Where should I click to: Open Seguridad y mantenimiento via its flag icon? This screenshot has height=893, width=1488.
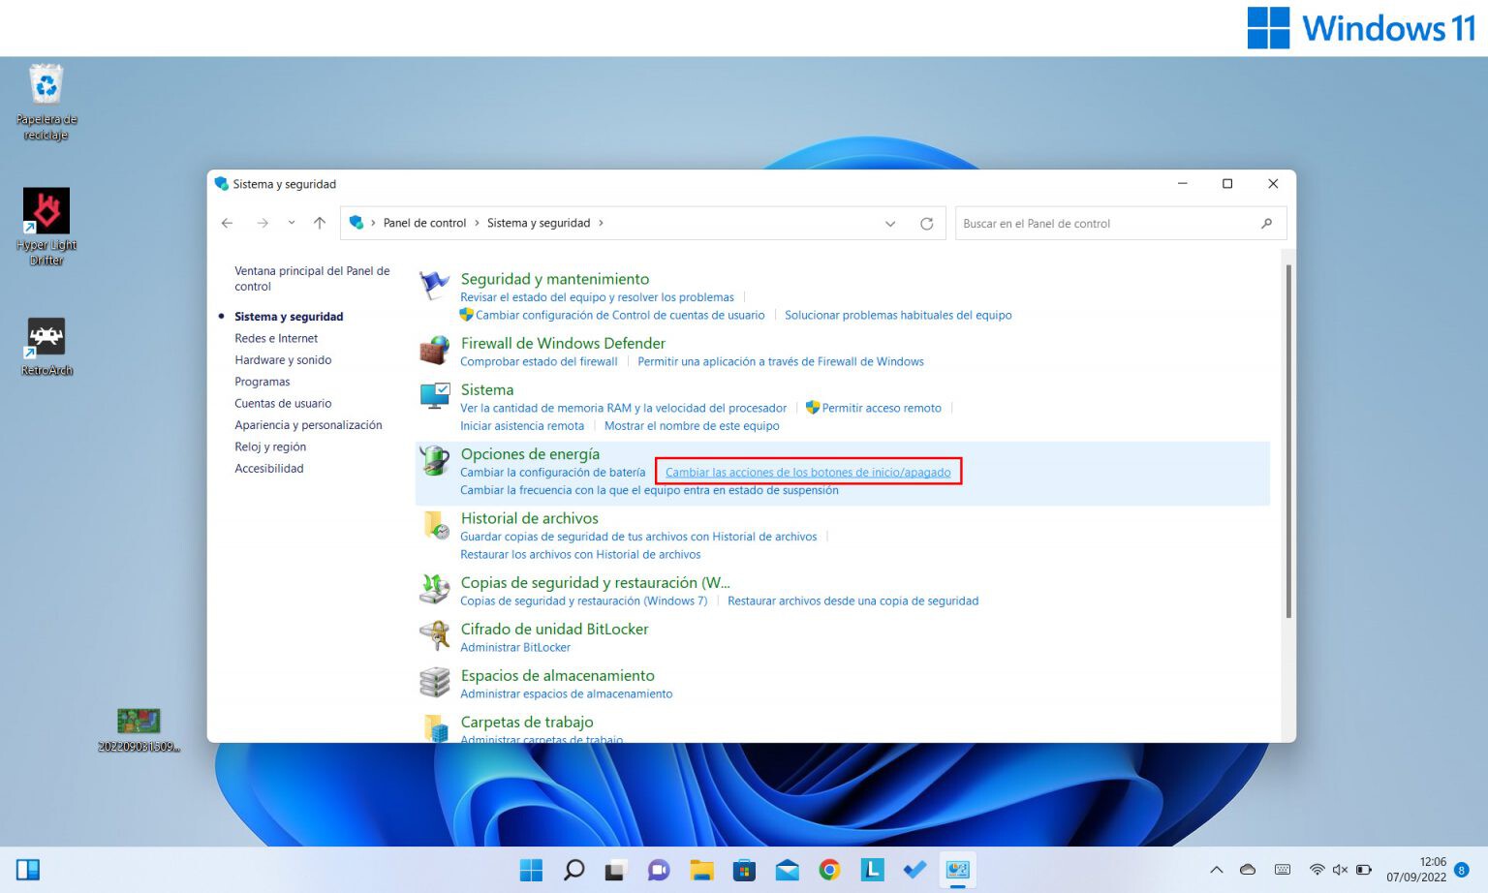click(433, 284)
